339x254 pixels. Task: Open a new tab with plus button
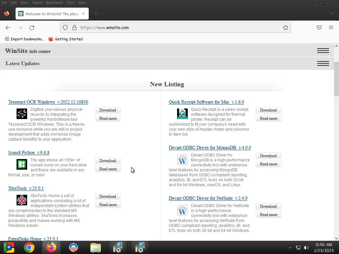pos(96,14)
